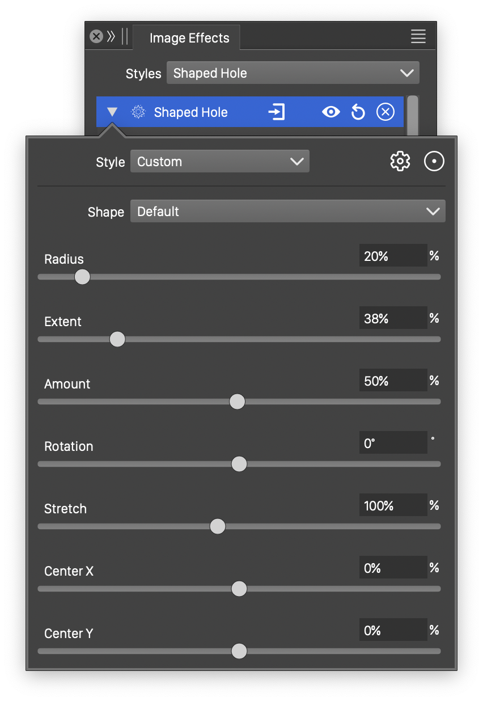Viewport: 483px width, 701px height.
Task: Click the Amount slider handle
Action: coord(237,402)
